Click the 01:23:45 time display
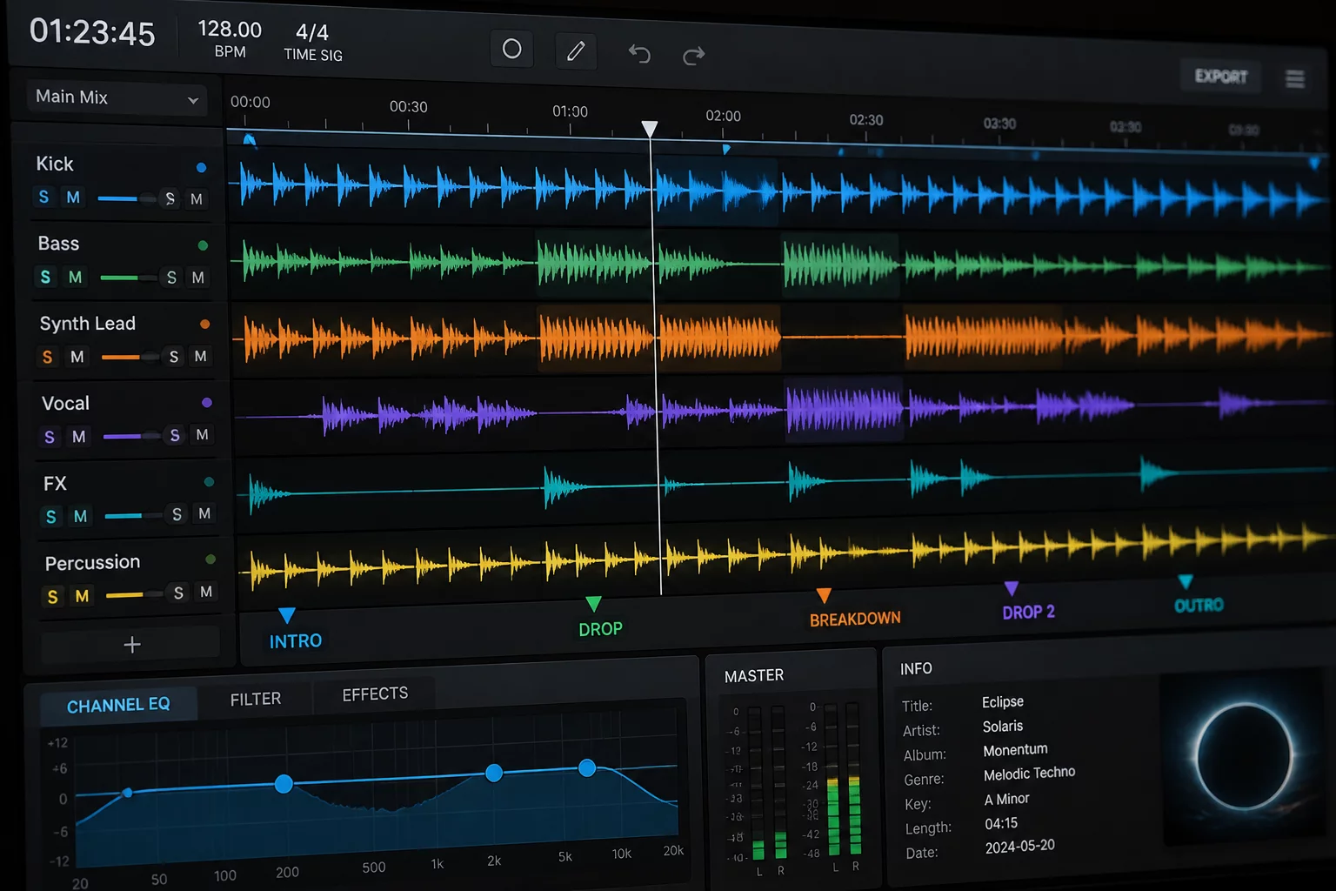The height and width of the screenshot is (891, 1336). pos(92,32)
